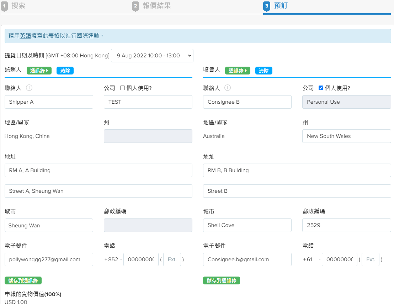This screenshot has width=394, height=304.
Task: Click step 2 quote results marker icon
Action: click(x=135, y=6)
